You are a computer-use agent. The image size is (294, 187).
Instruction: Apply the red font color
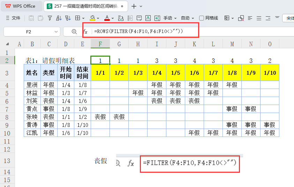[107, 18]
